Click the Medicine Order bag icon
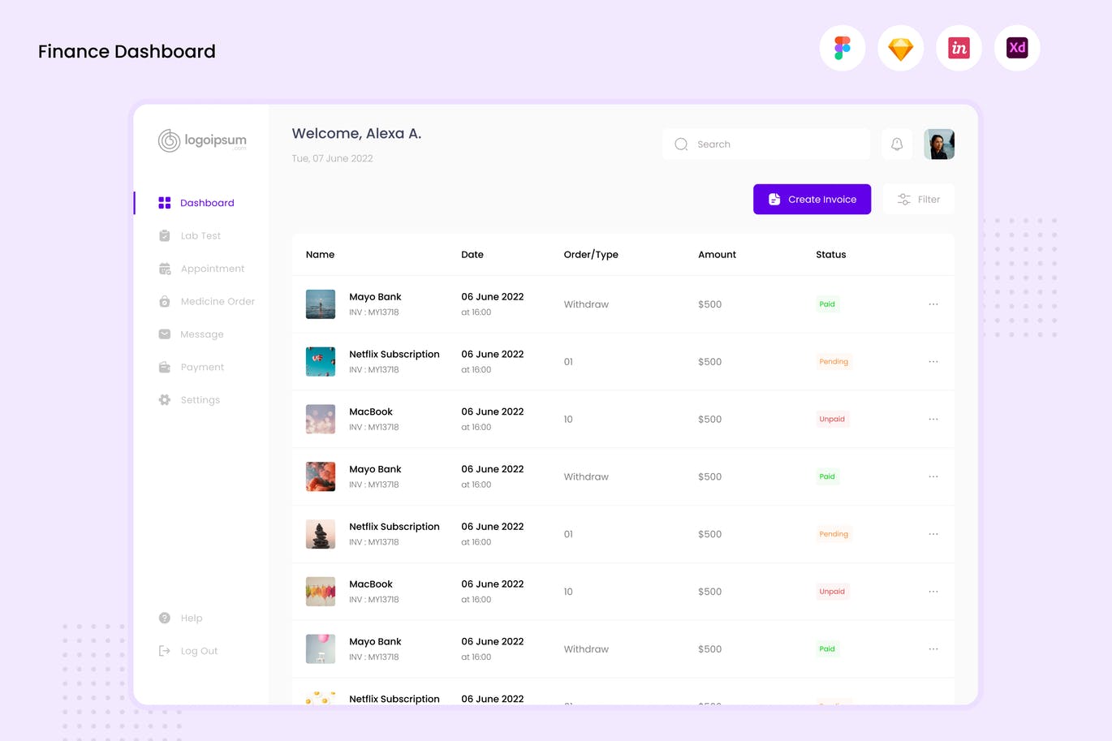The image size is (1112, 741). coord(165,301)
